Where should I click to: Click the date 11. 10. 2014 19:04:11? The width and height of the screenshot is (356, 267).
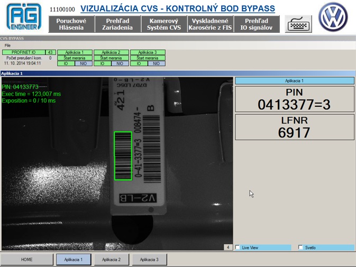pyautogui.click(x=22, y=63)
